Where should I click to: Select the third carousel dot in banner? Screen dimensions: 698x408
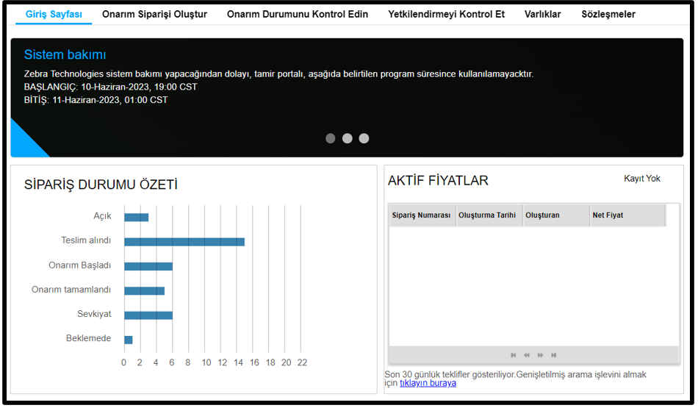pyautogui.click(x=364, y=138)
